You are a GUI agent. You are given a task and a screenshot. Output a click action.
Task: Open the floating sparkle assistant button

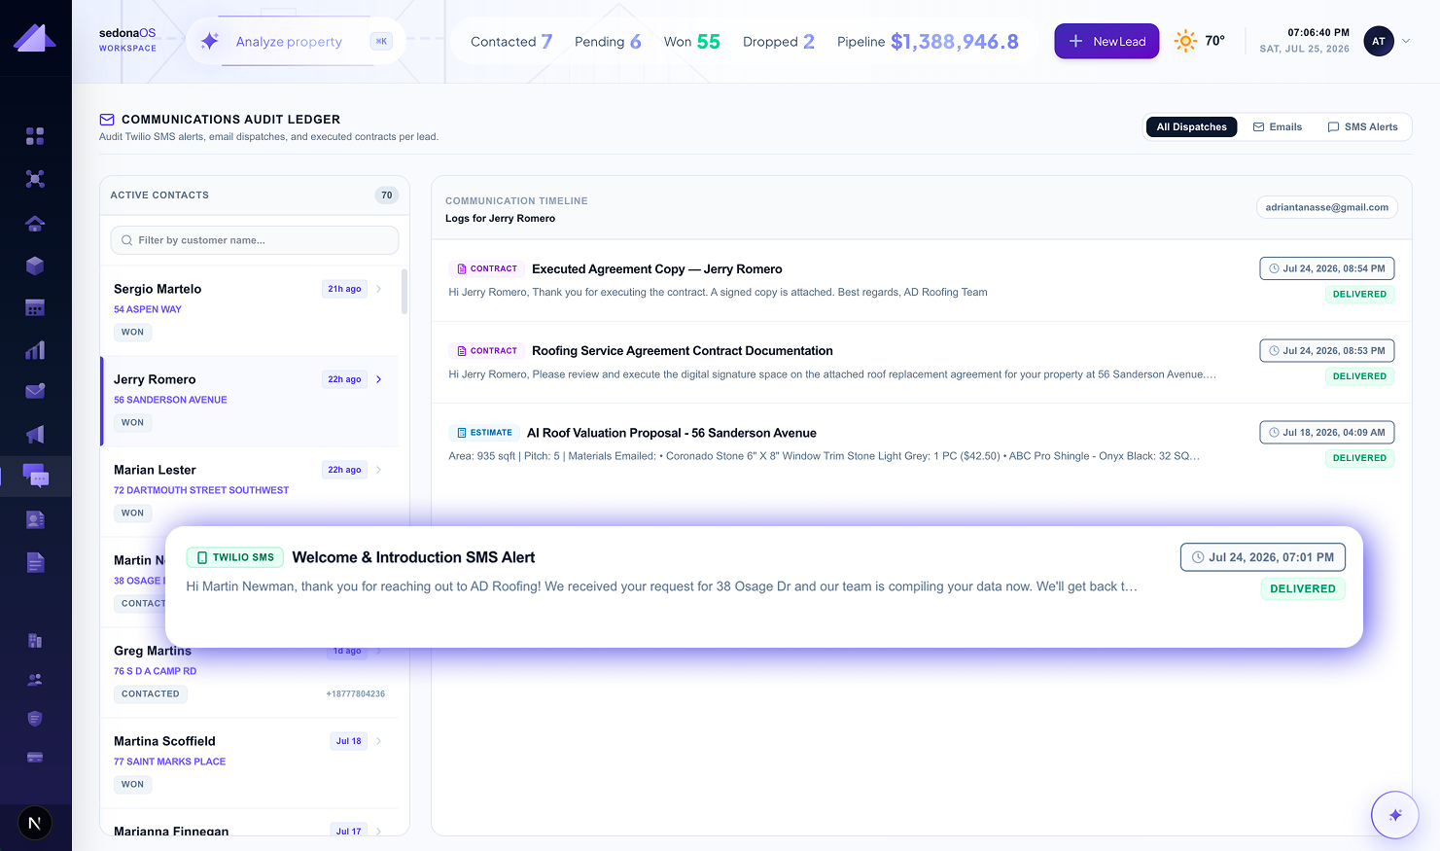pyautogui.click(x=1395, y=815)
